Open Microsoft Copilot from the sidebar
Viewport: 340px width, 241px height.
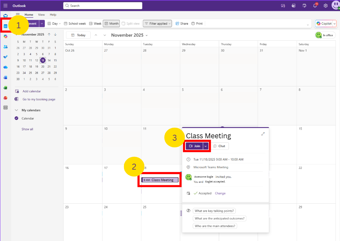click(5, 36)
